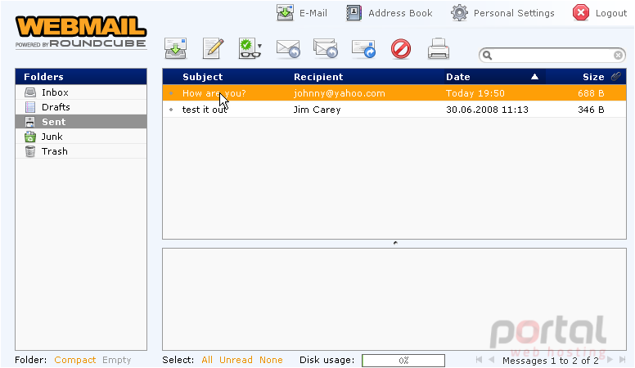
Task: Click the search box clear icon
Action: (x=618, y=55)
